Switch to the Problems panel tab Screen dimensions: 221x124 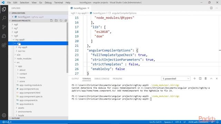pos(117,79)
